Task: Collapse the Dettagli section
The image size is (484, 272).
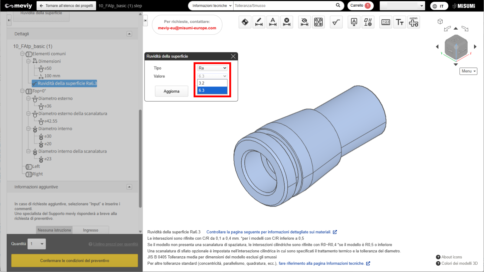Action: [129, 34]
